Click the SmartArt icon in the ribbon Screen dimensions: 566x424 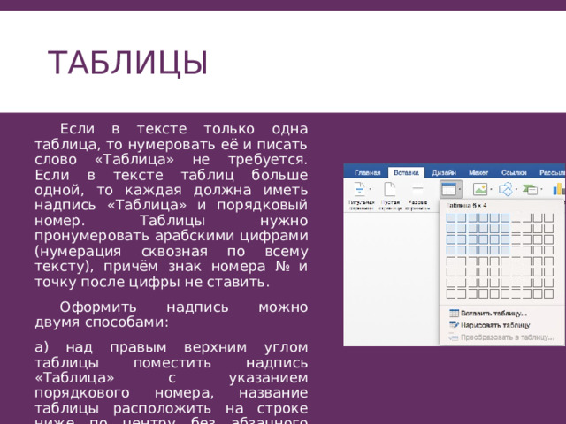pyautogui.click(x=531, y=189)
